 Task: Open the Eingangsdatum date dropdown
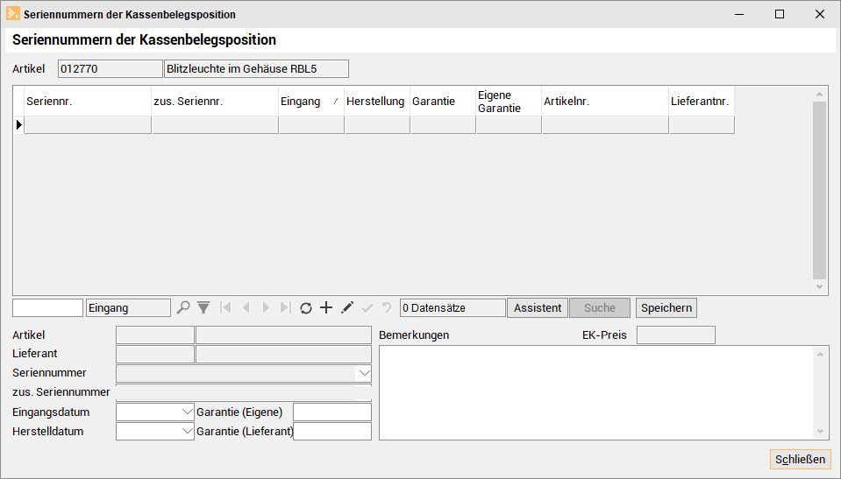(x=187, y=412)
